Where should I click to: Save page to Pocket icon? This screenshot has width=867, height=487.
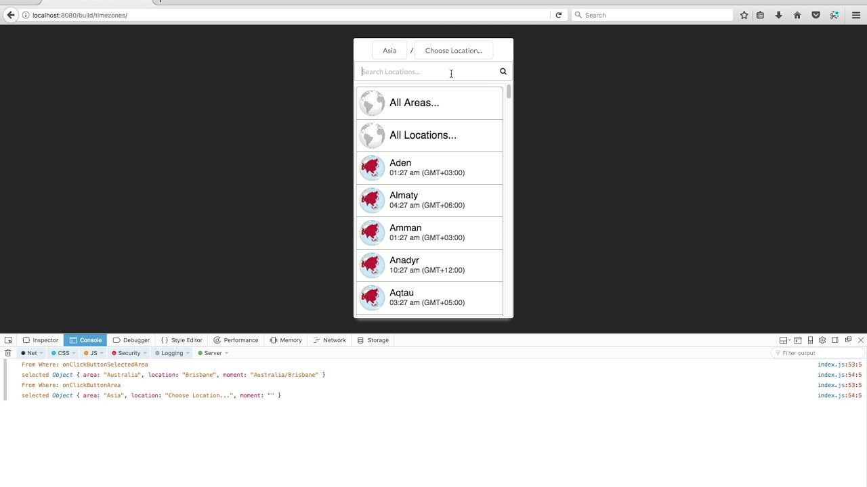pyautogui.click(x=816, y=15)
